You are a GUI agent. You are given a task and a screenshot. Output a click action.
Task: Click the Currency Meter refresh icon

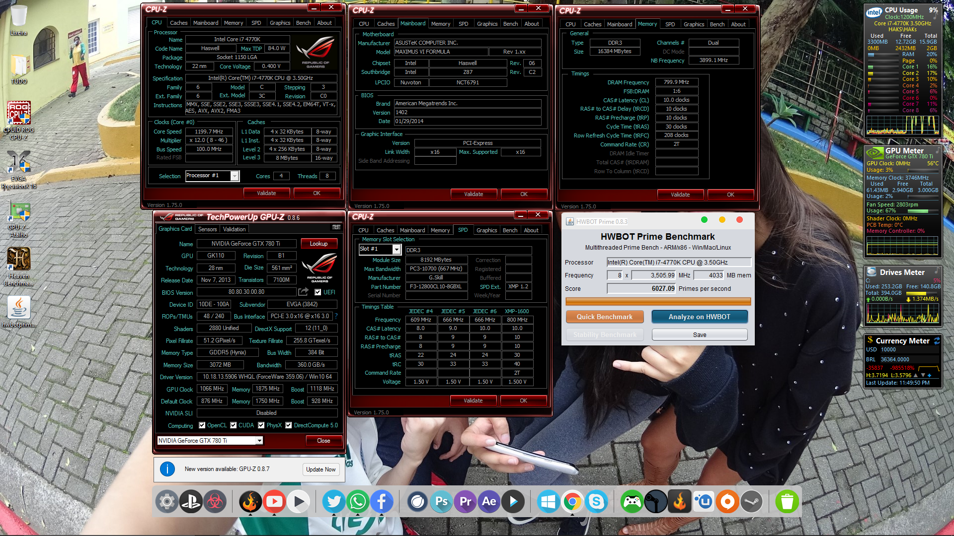coord(937,340)
